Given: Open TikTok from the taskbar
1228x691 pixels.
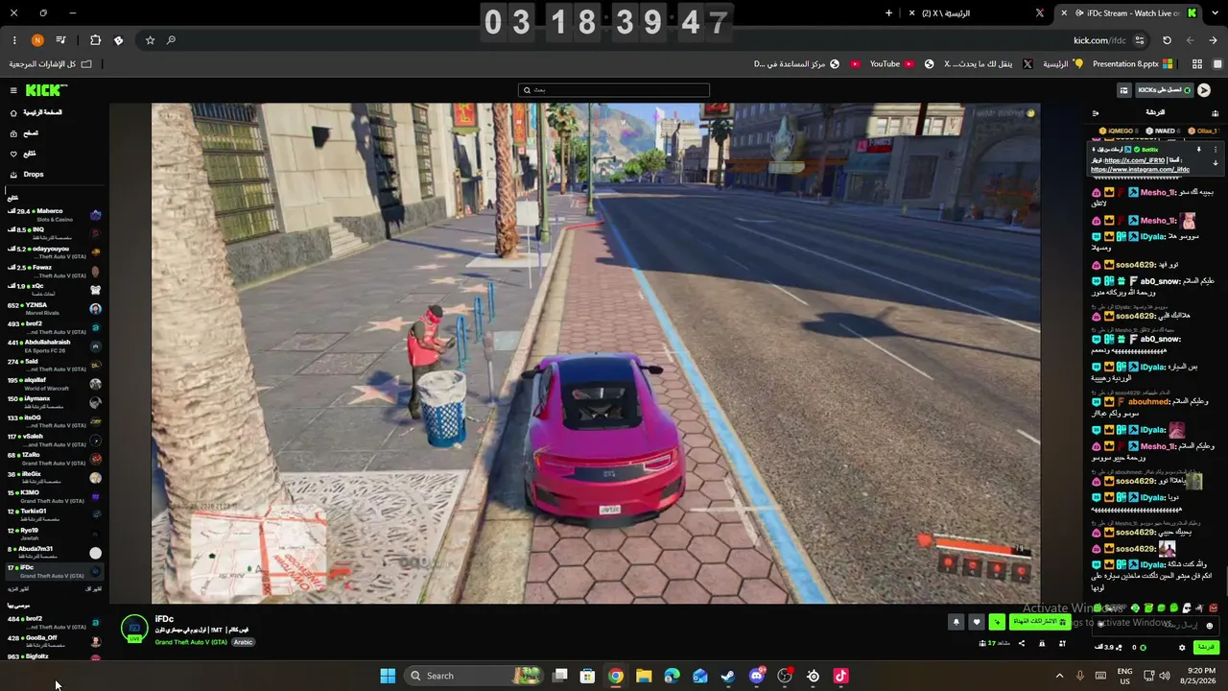Looking at the screenshot, I should (x=841, y=676).
